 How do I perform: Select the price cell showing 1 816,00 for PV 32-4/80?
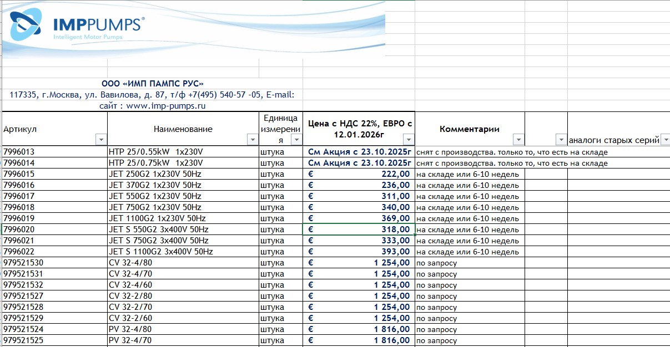[x=359, y=329]
